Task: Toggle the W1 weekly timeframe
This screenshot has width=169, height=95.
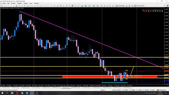Action: coord(51,6)
